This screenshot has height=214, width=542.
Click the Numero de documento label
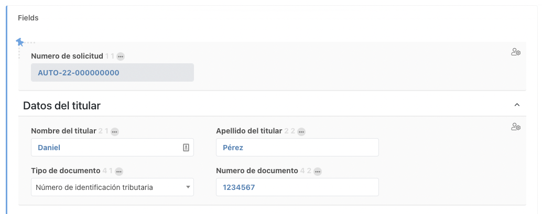tap(257, 171)
